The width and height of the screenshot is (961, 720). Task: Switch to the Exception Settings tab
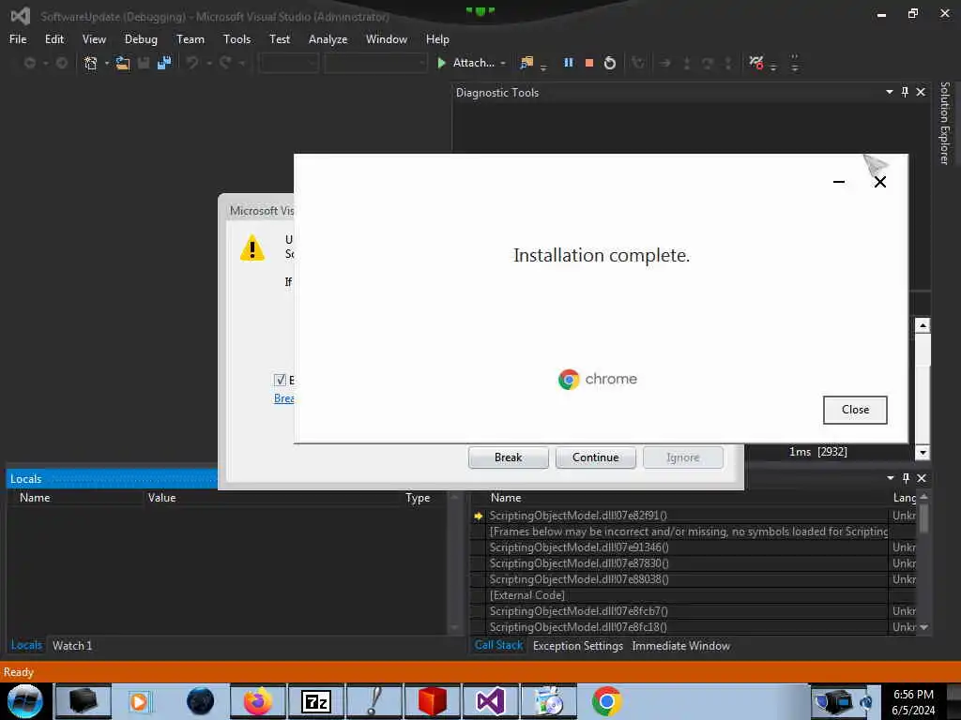click(578, 645)
